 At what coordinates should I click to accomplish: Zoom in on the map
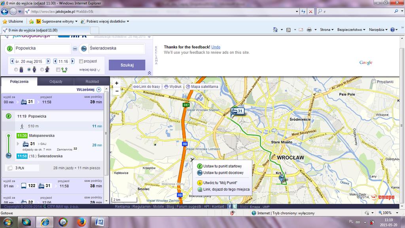[117, 83]
